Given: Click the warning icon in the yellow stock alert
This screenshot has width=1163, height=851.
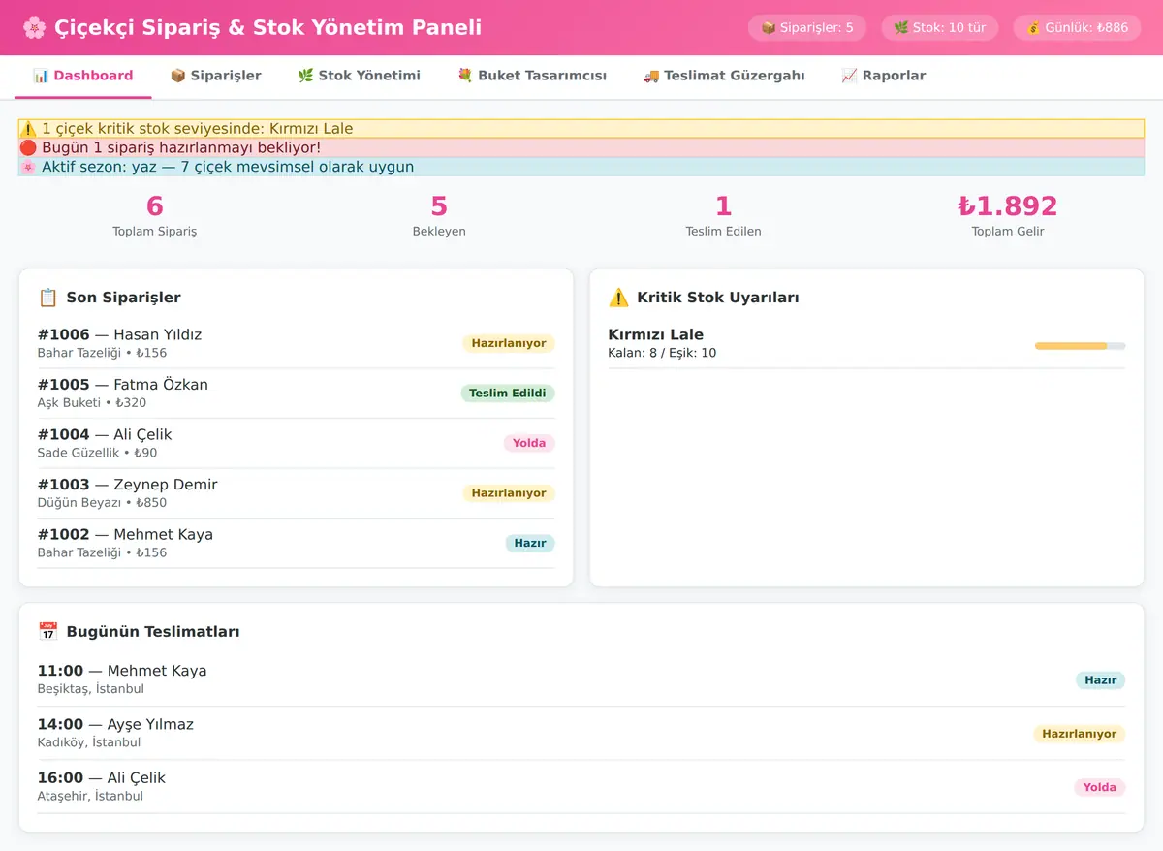Looking at the screenshot, I should 28,129.
